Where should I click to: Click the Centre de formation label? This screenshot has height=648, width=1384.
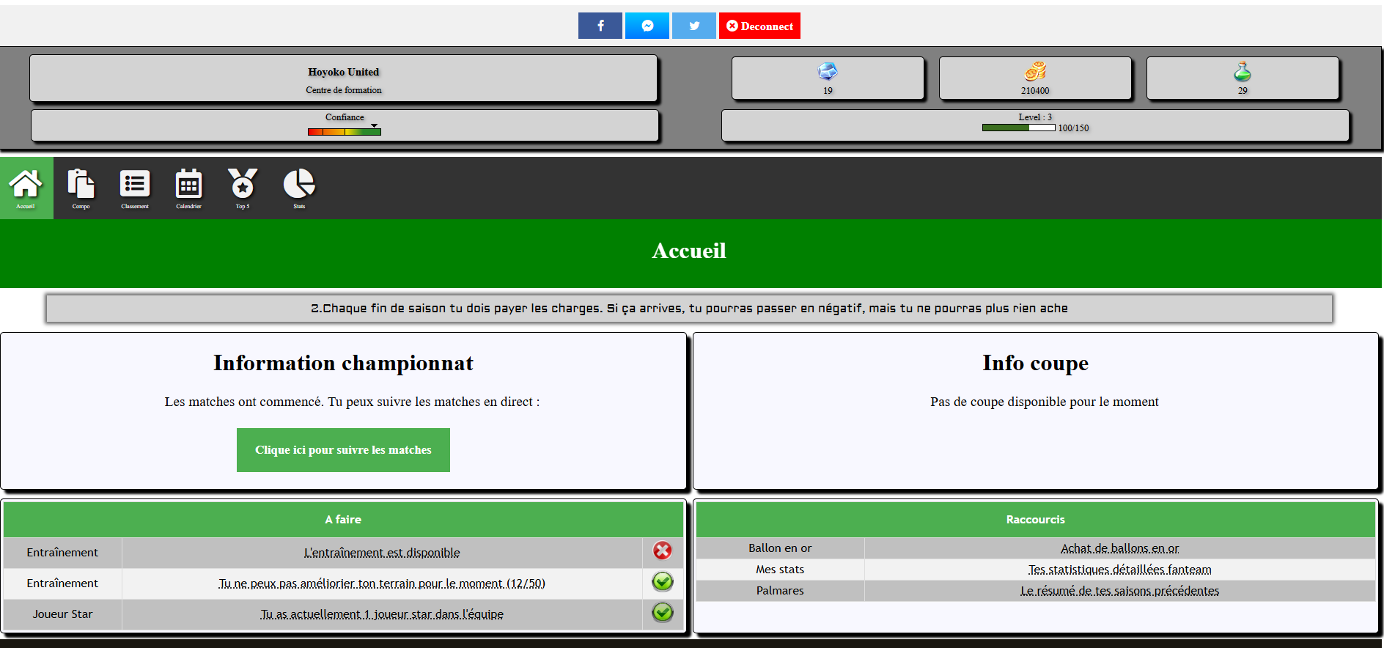point(344,90)
